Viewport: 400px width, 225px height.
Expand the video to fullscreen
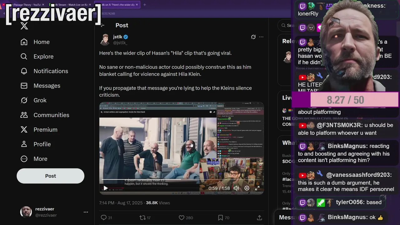coord(257,188)
